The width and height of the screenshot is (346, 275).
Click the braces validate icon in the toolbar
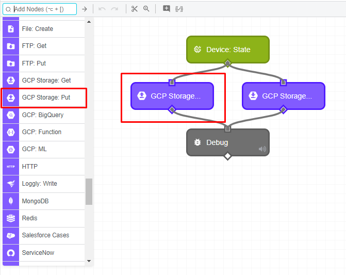[x=179, y=9]
